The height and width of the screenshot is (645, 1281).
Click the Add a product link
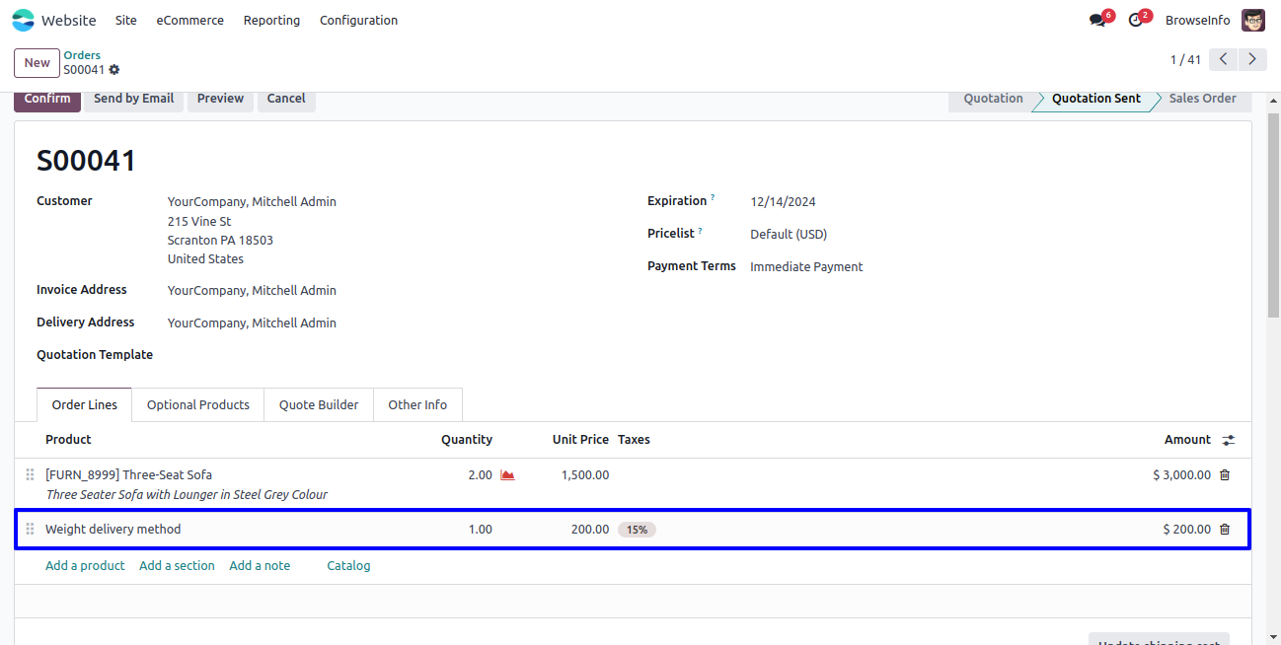[85, 566]
